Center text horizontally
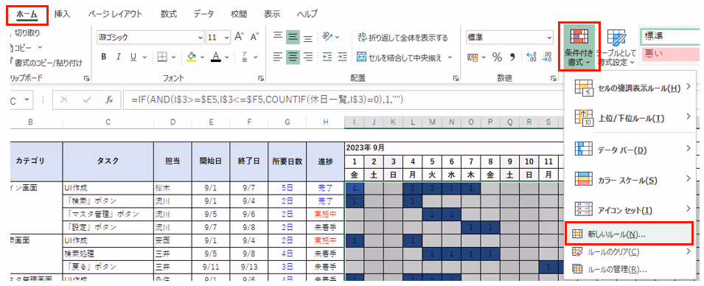The height and width of the screenshot is (286, 704). click(293, 57)
